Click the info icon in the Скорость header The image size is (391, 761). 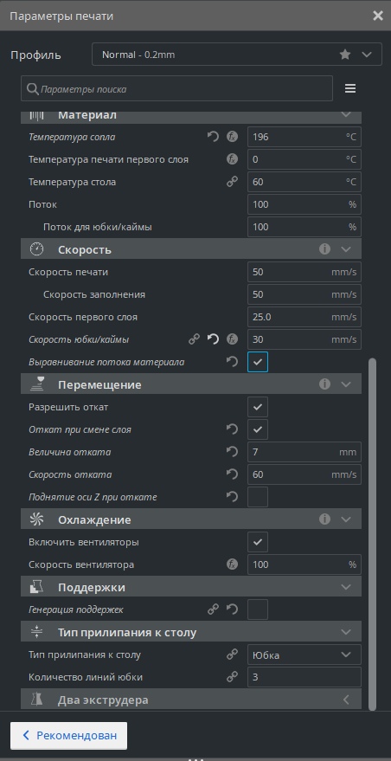point(324,249)
